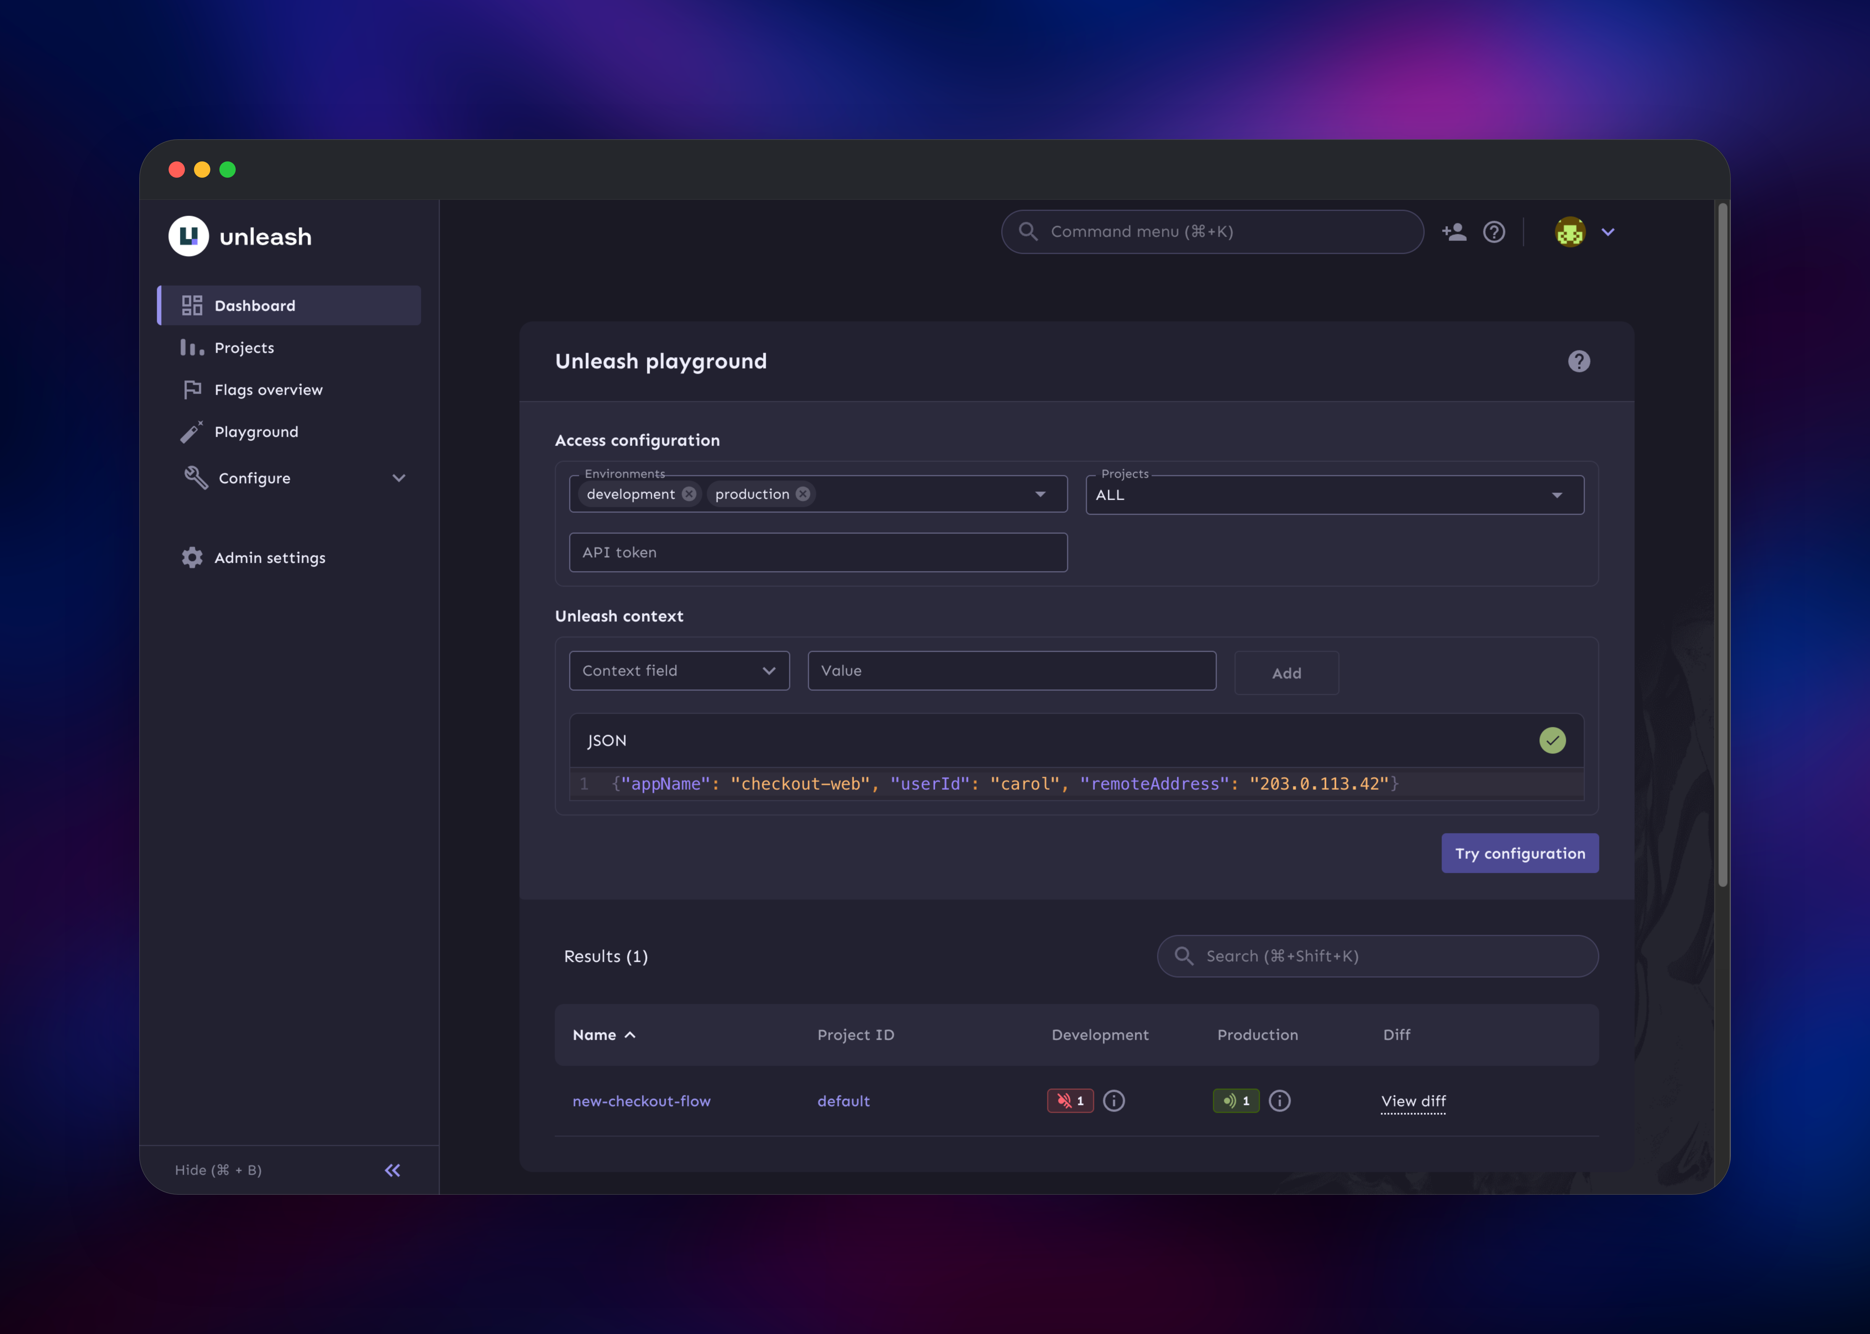Viewport: 1870px width, 1334px height.
Task: Open the Dashboard sidebar item
Action: coord(289,306)
